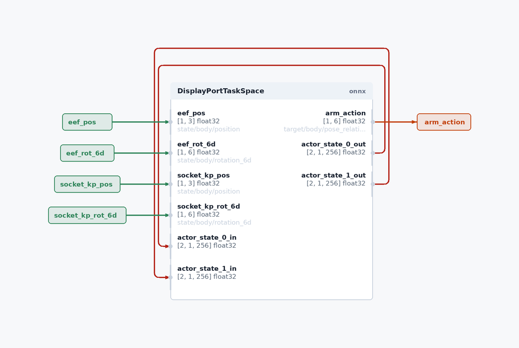The width and height of the screenshot is (519, 348).
Task: Click the onnx model type label
Action: [x=357, y=91]
